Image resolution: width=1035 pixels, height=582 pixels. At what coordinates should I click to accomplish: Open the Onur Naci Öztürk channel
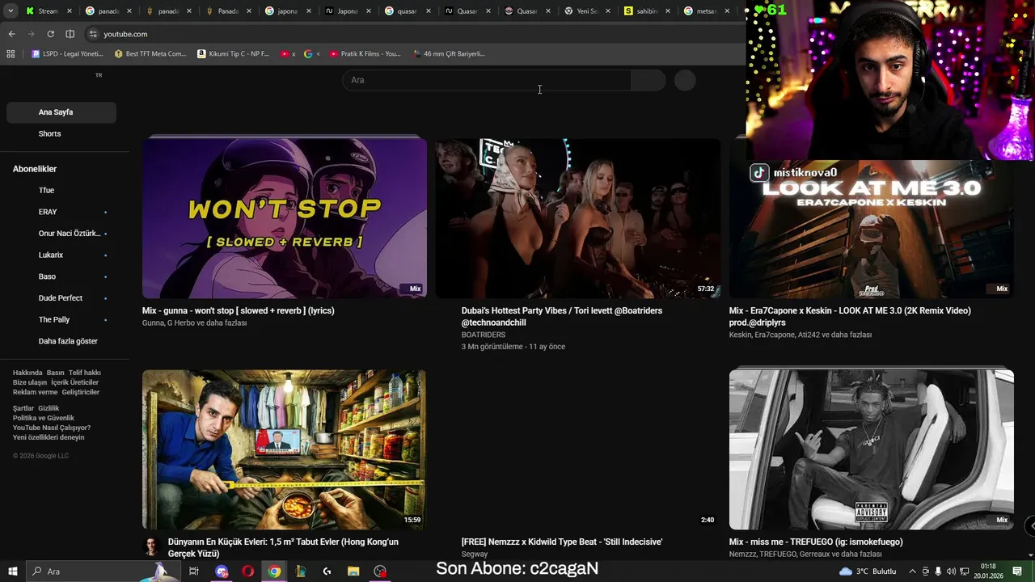pyautogui.click(x=61, y=234)
